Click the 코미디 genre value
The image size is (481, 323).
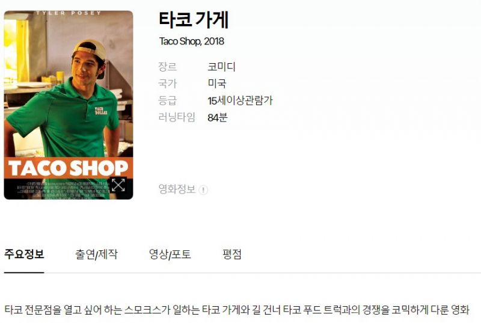(221, 67)
